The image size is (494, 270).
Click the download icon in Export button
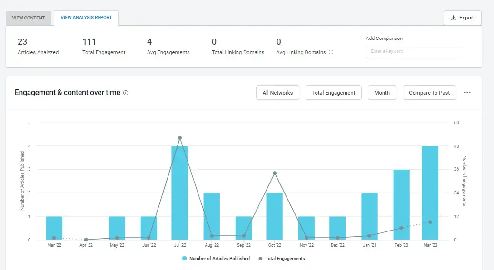(453, 18)
